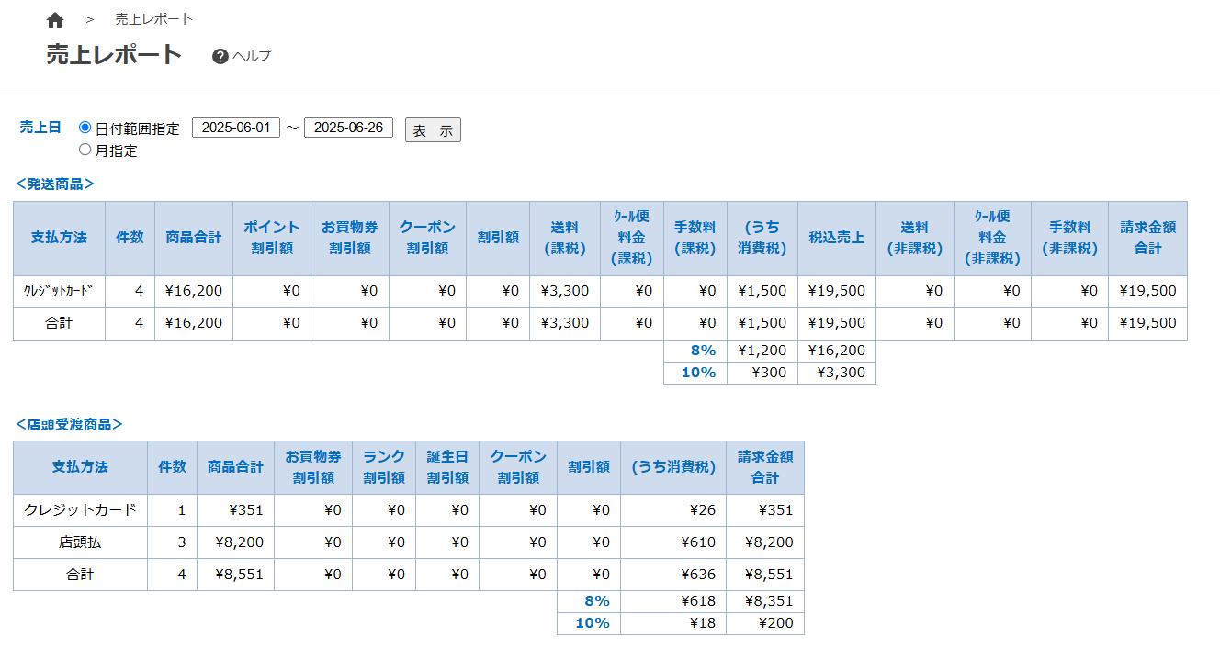
Task: Select the 月指定 radio button
Action: (85, 150)
